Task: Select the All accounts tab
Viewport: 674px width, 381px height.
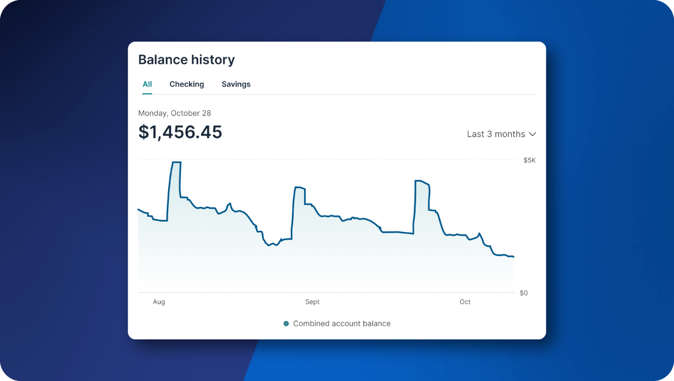Action: [x=147, y=84]
